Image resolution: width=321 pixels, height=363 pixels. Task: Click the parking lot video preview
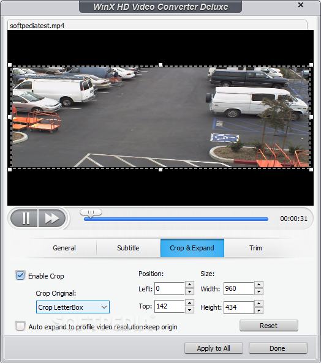[x=160, y=117]
